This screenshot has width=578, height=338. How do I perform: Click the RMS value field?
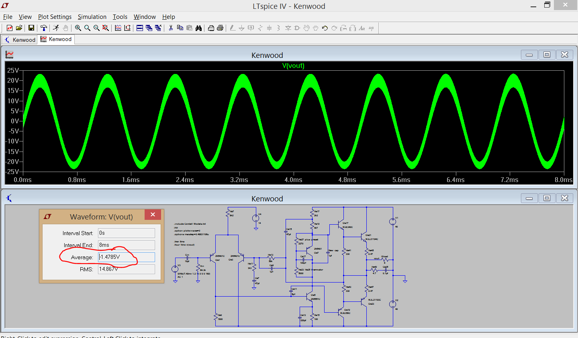pos(127,269)
